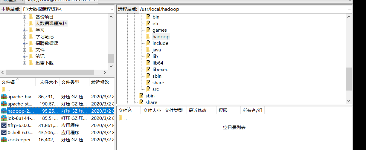
Task: Select the jdk-8u144 archive file
Action: (x=57, y=118)
